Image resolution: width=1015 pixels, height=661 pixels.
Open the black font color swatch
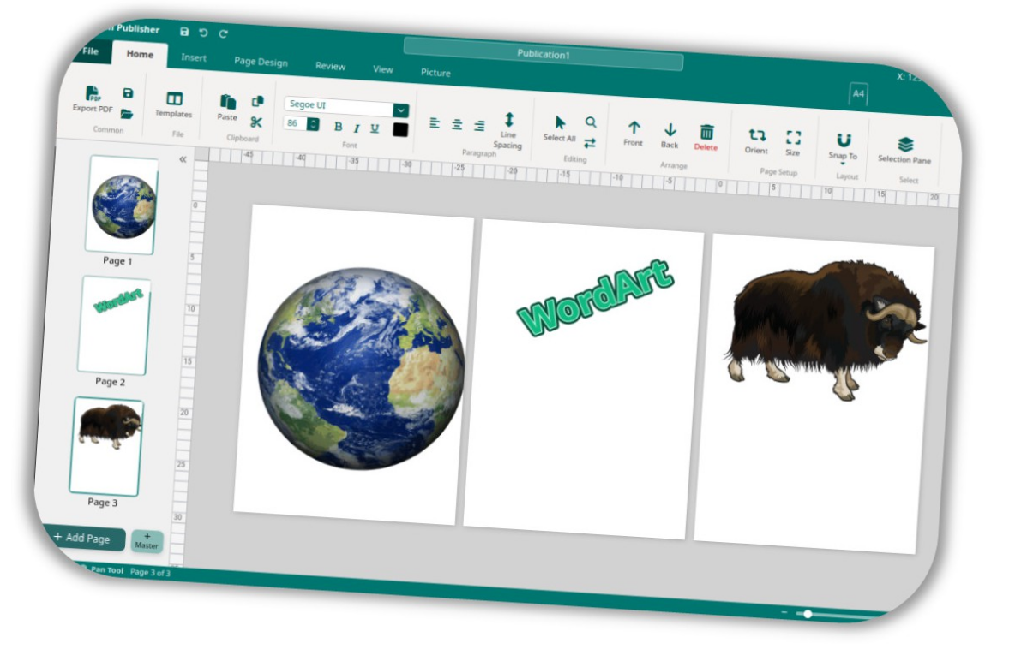(400, 130)
